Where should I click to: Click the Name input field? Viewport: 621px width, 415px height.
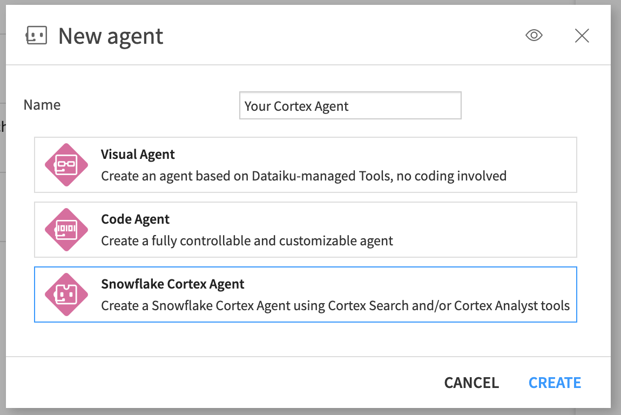click(350, 105)
